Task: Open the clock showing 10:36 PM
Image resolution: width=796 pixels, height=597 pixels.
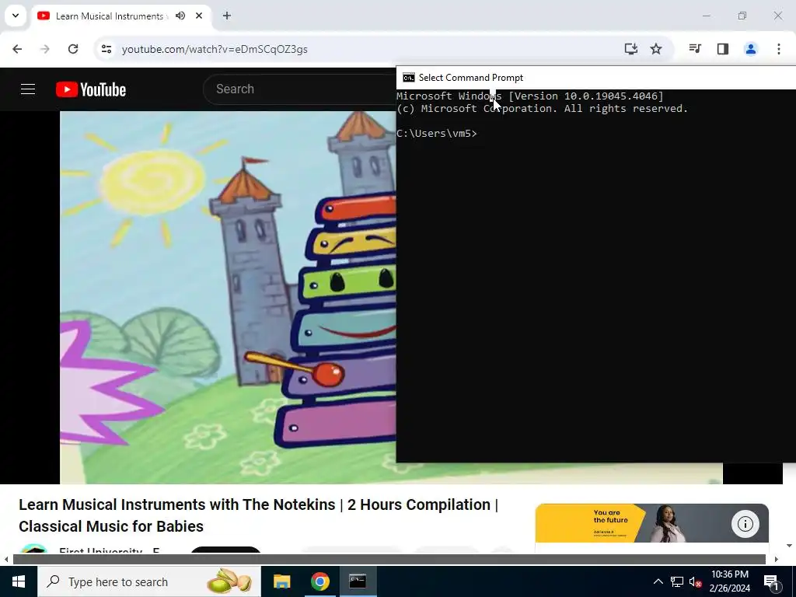Action: (x=729, y=581)
